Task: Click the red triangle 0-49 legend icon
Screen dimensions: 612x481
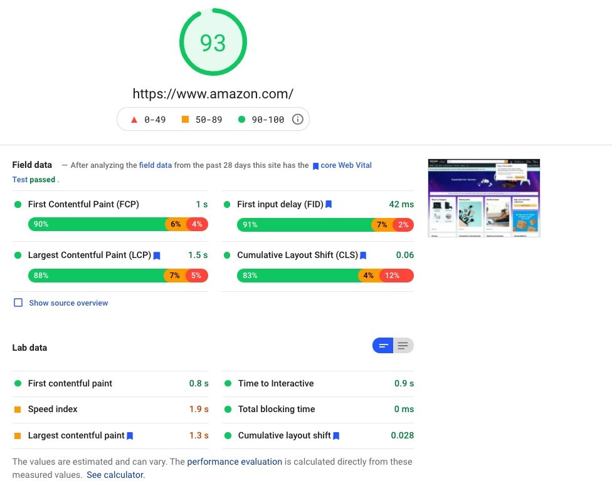Action: pos(134,120)
